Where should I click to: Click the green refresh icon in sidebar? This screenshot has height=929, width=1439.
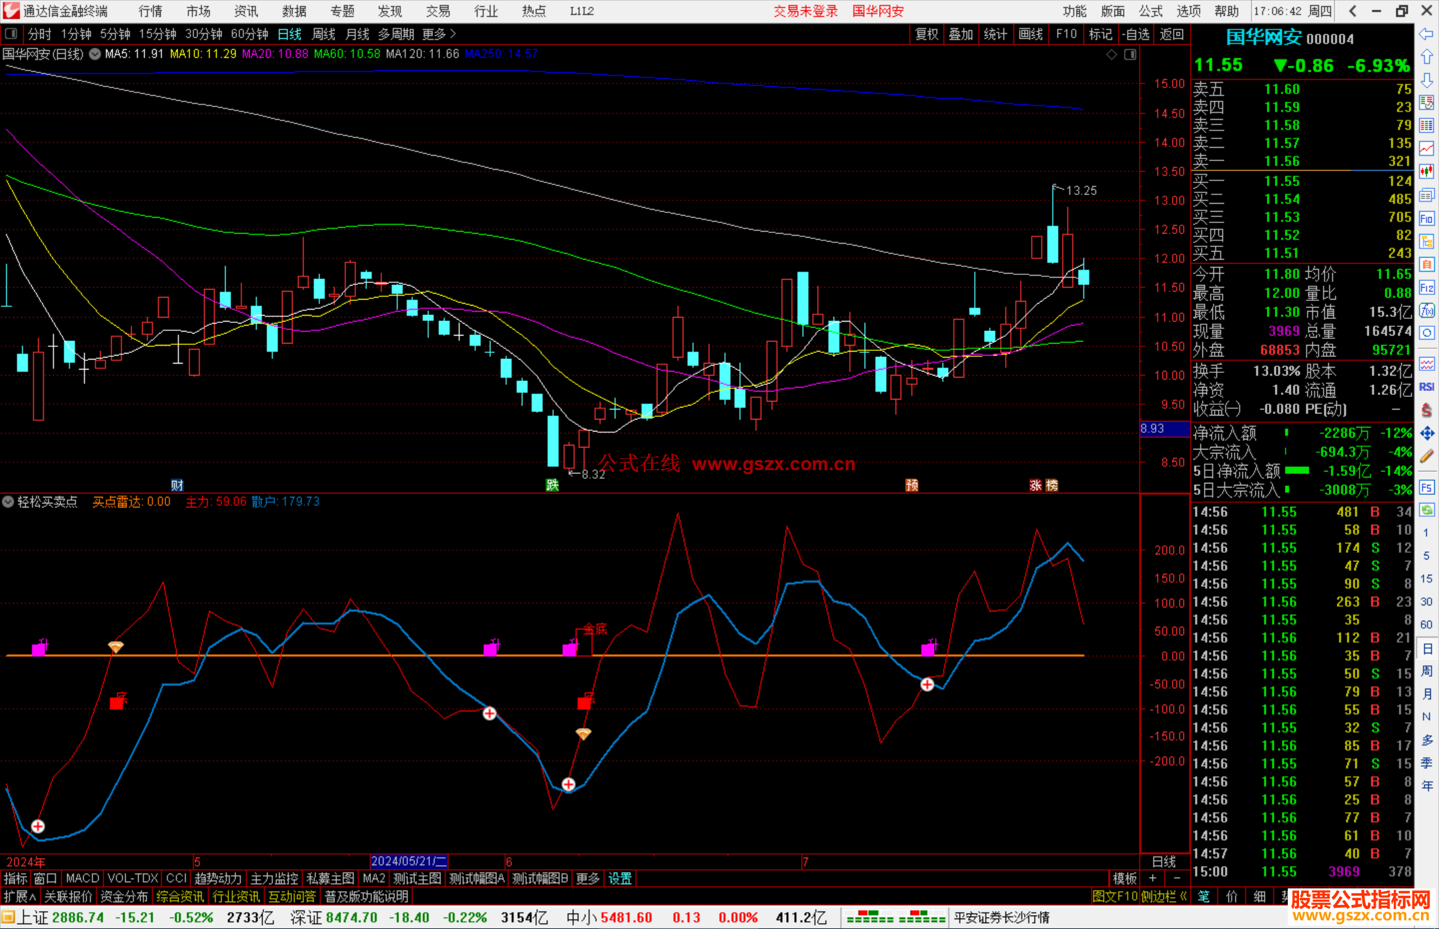pos(1426,510)
